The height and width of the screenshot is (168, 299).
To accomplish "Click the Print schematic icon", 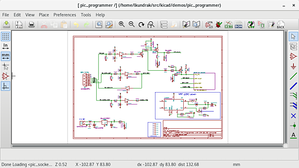I will pos(32,25).
